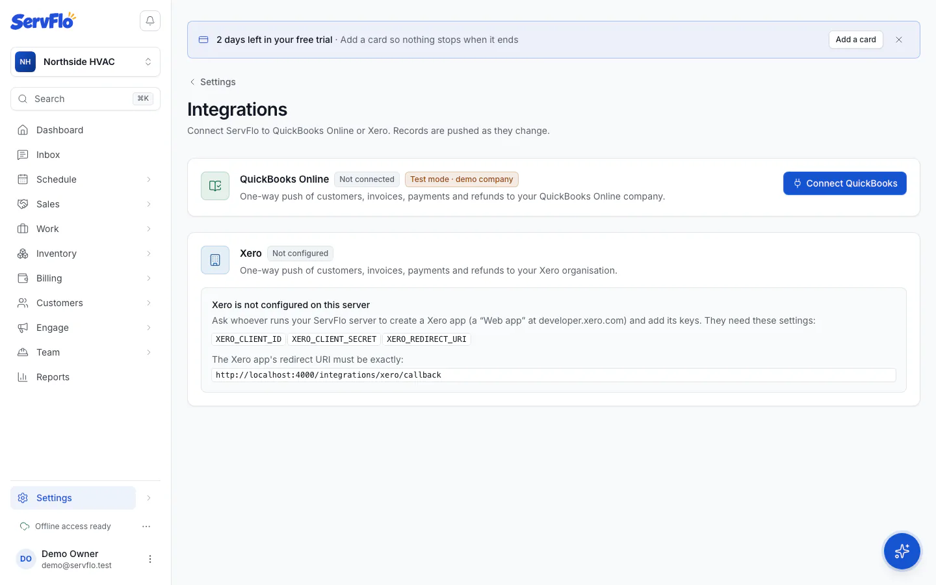Expand the Settings submenu chevron
The image size is (936, 585).
(x=149, y=498)
